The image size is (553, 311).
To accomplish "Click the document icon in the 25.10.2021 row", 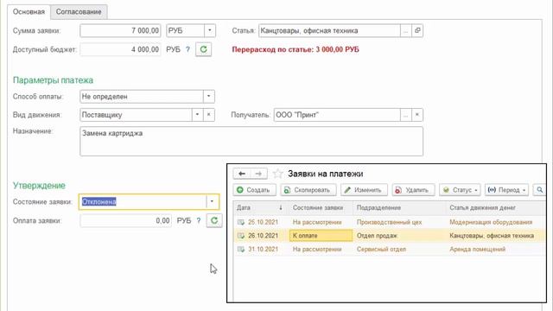I will click(x=241, y=222).
